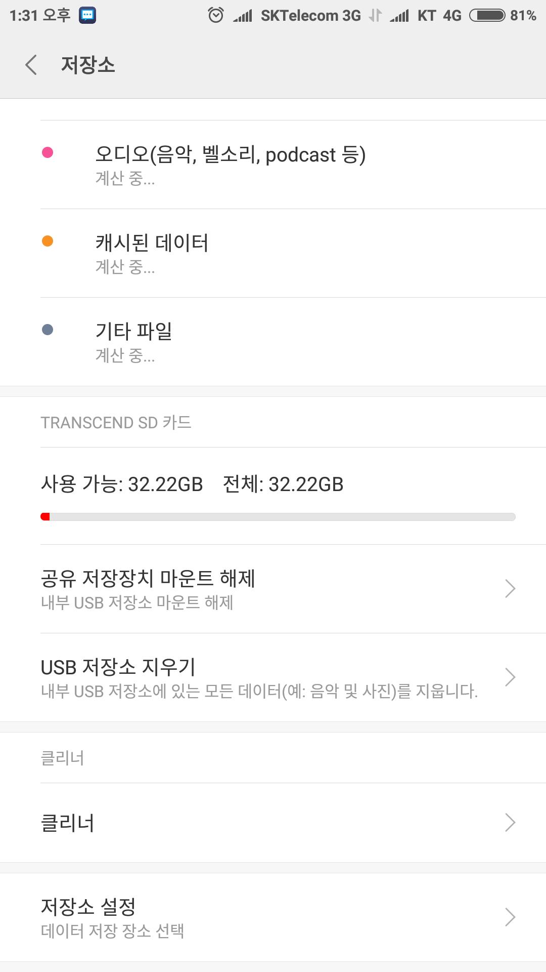Viewport: 546px width, 972px height.
Task: Tap the chevron on the 클리너 row
Action: (510, 823)
